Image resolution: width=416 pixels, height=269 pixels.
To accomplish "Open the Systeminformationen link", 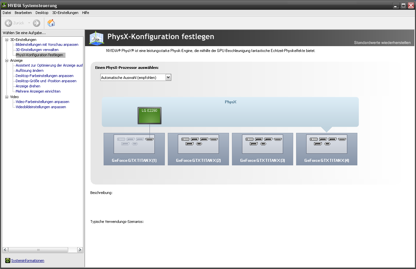I will point(28,261).
